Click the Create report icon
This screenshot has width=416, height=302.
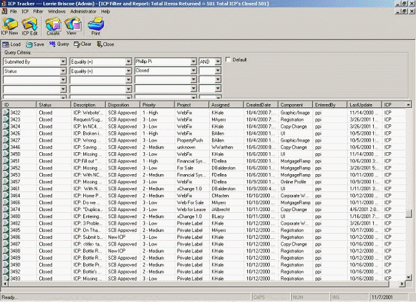point(53,26)
